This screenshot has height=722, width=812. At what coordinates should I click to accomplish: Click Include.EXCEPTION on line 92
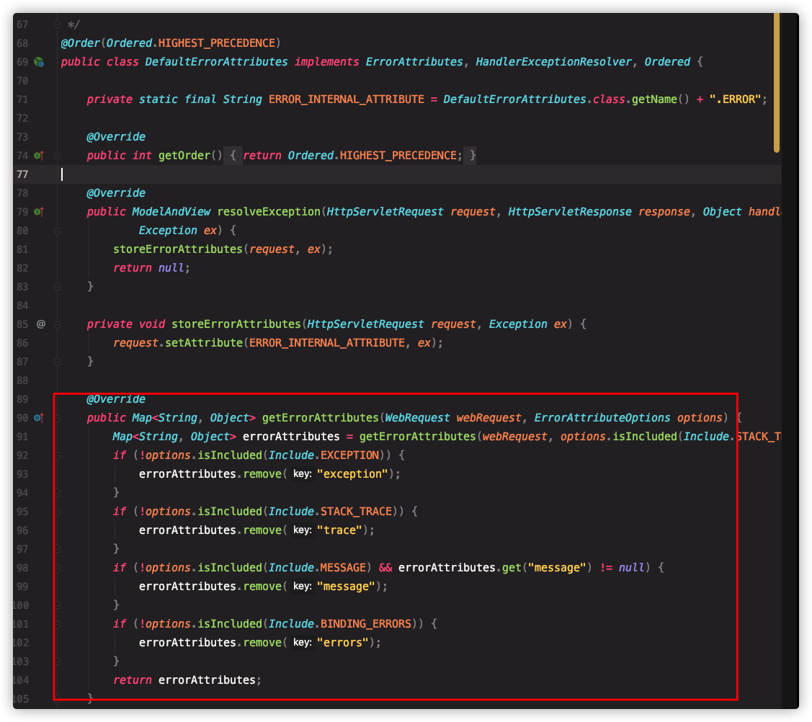[324, 455]
